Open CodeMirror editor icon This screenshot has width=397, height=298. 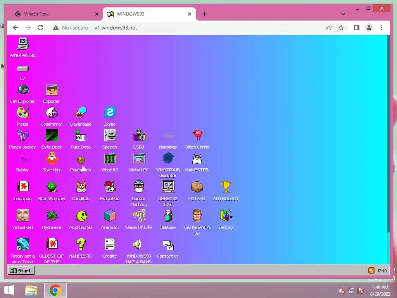point(52,113)
